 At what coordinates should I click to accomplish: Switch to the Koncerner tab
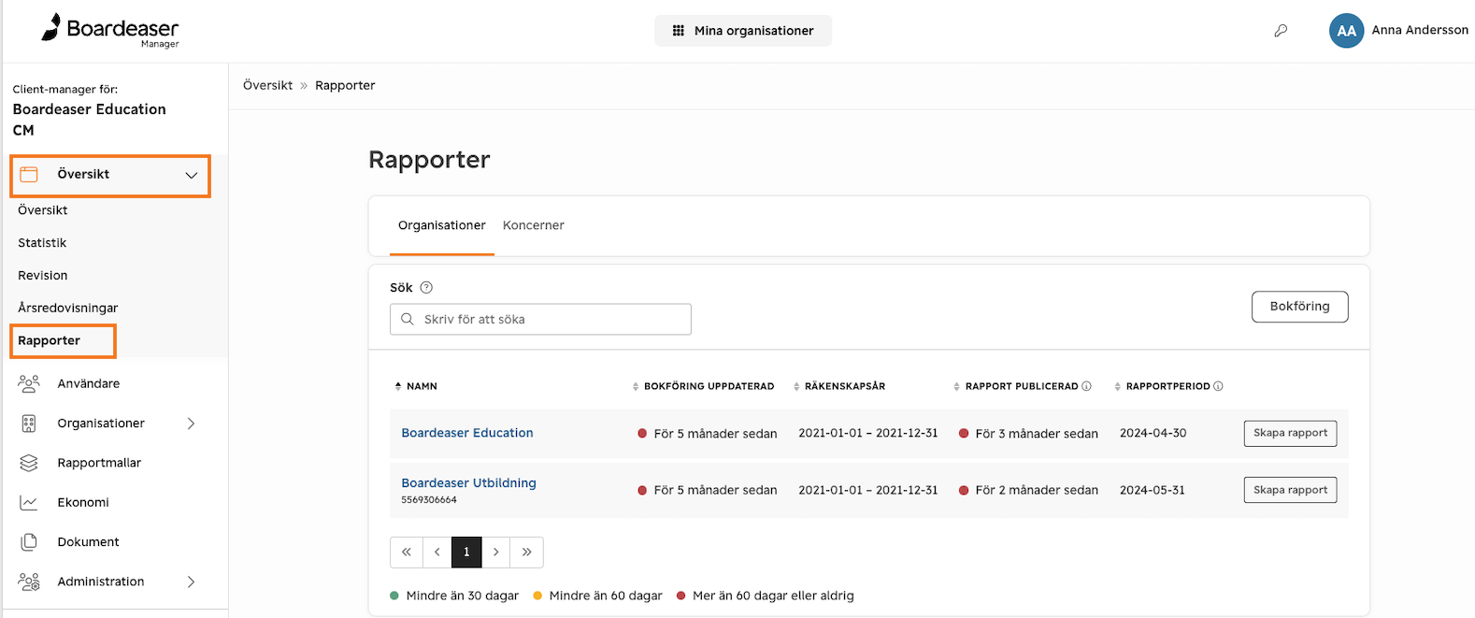tap(534, 225)
